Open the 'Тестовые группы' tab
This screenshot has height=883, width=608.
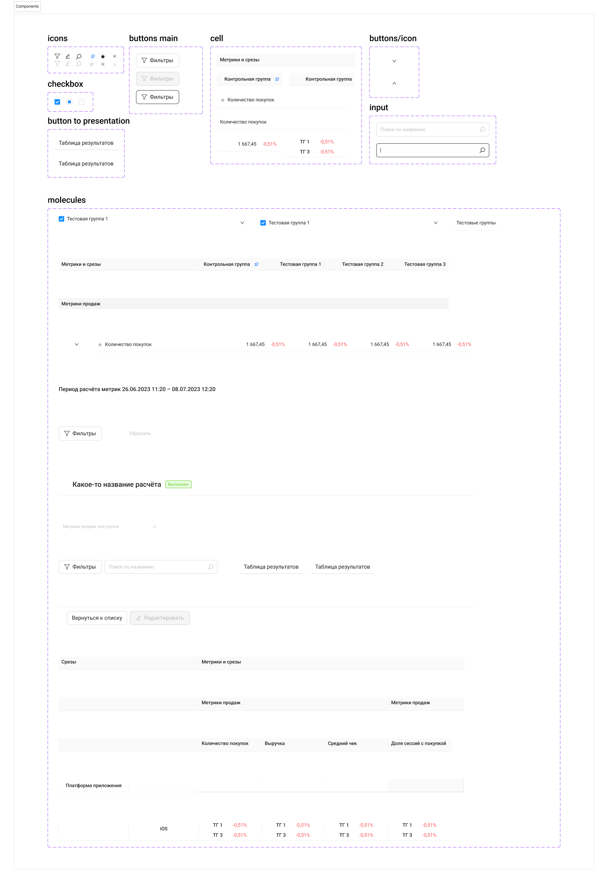tap(476, 223)
